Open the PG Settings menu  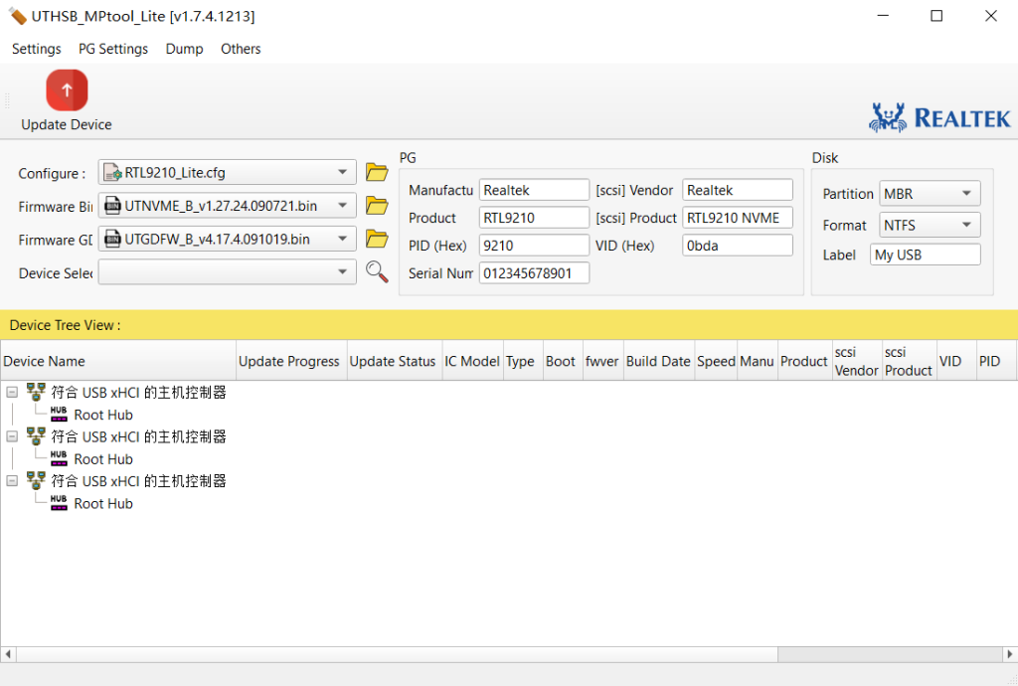112,49
